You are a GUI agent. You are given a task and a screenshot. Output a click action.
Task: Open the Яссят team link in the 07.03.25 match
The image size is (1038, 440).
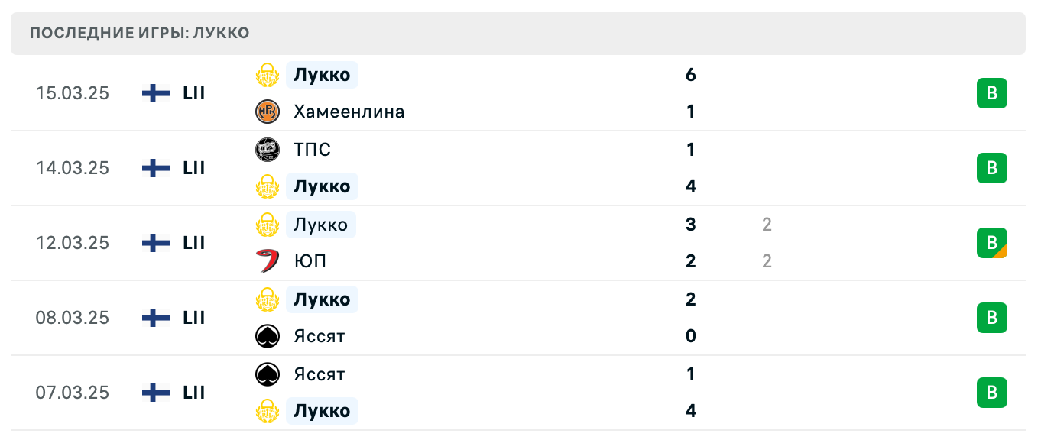coord(319,374)
